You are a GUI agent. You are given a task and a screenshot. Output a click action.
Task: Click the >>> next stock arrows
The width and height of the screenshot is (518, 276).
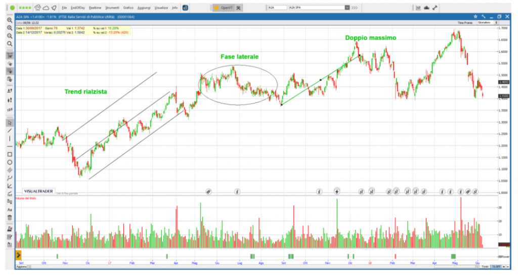pos(355,8)
